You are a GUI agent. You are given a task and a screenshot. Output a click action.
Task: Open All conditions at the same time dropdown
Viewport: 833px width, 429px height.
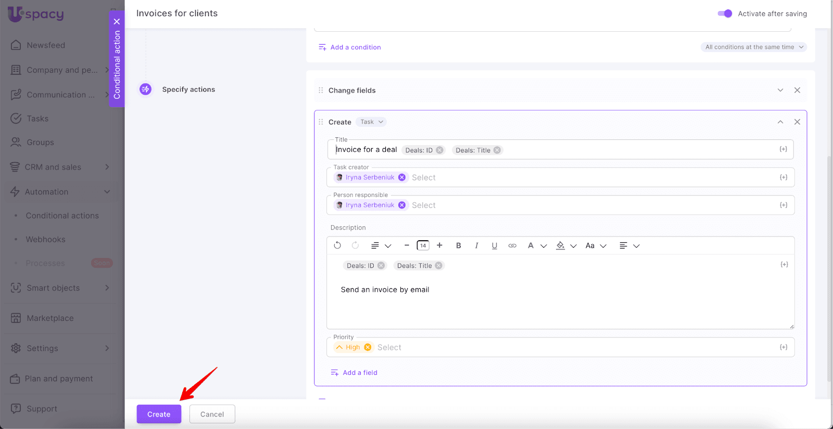point(754,47)
